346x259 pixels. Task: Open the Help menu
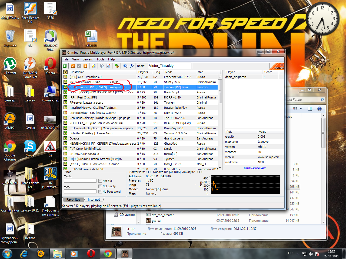(111, 59)
